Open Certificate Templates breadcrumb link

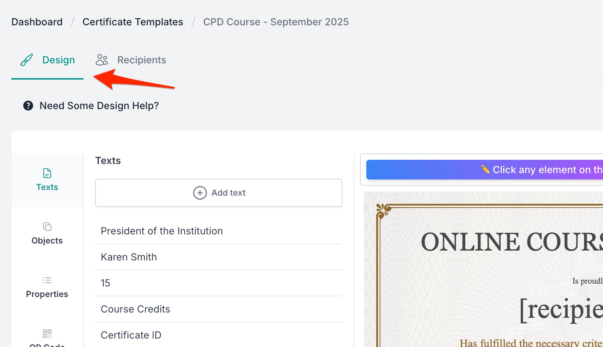(x=133, y=22)
